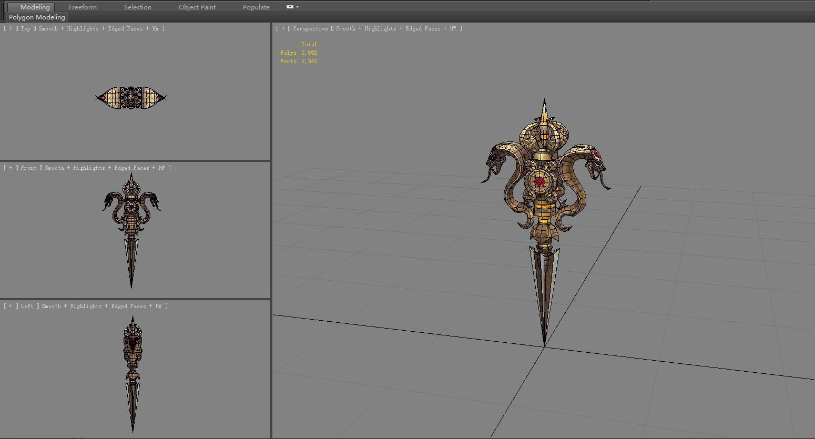Open the Top viewport [+] general menu
815x439 pixels.
coord(11,28)
